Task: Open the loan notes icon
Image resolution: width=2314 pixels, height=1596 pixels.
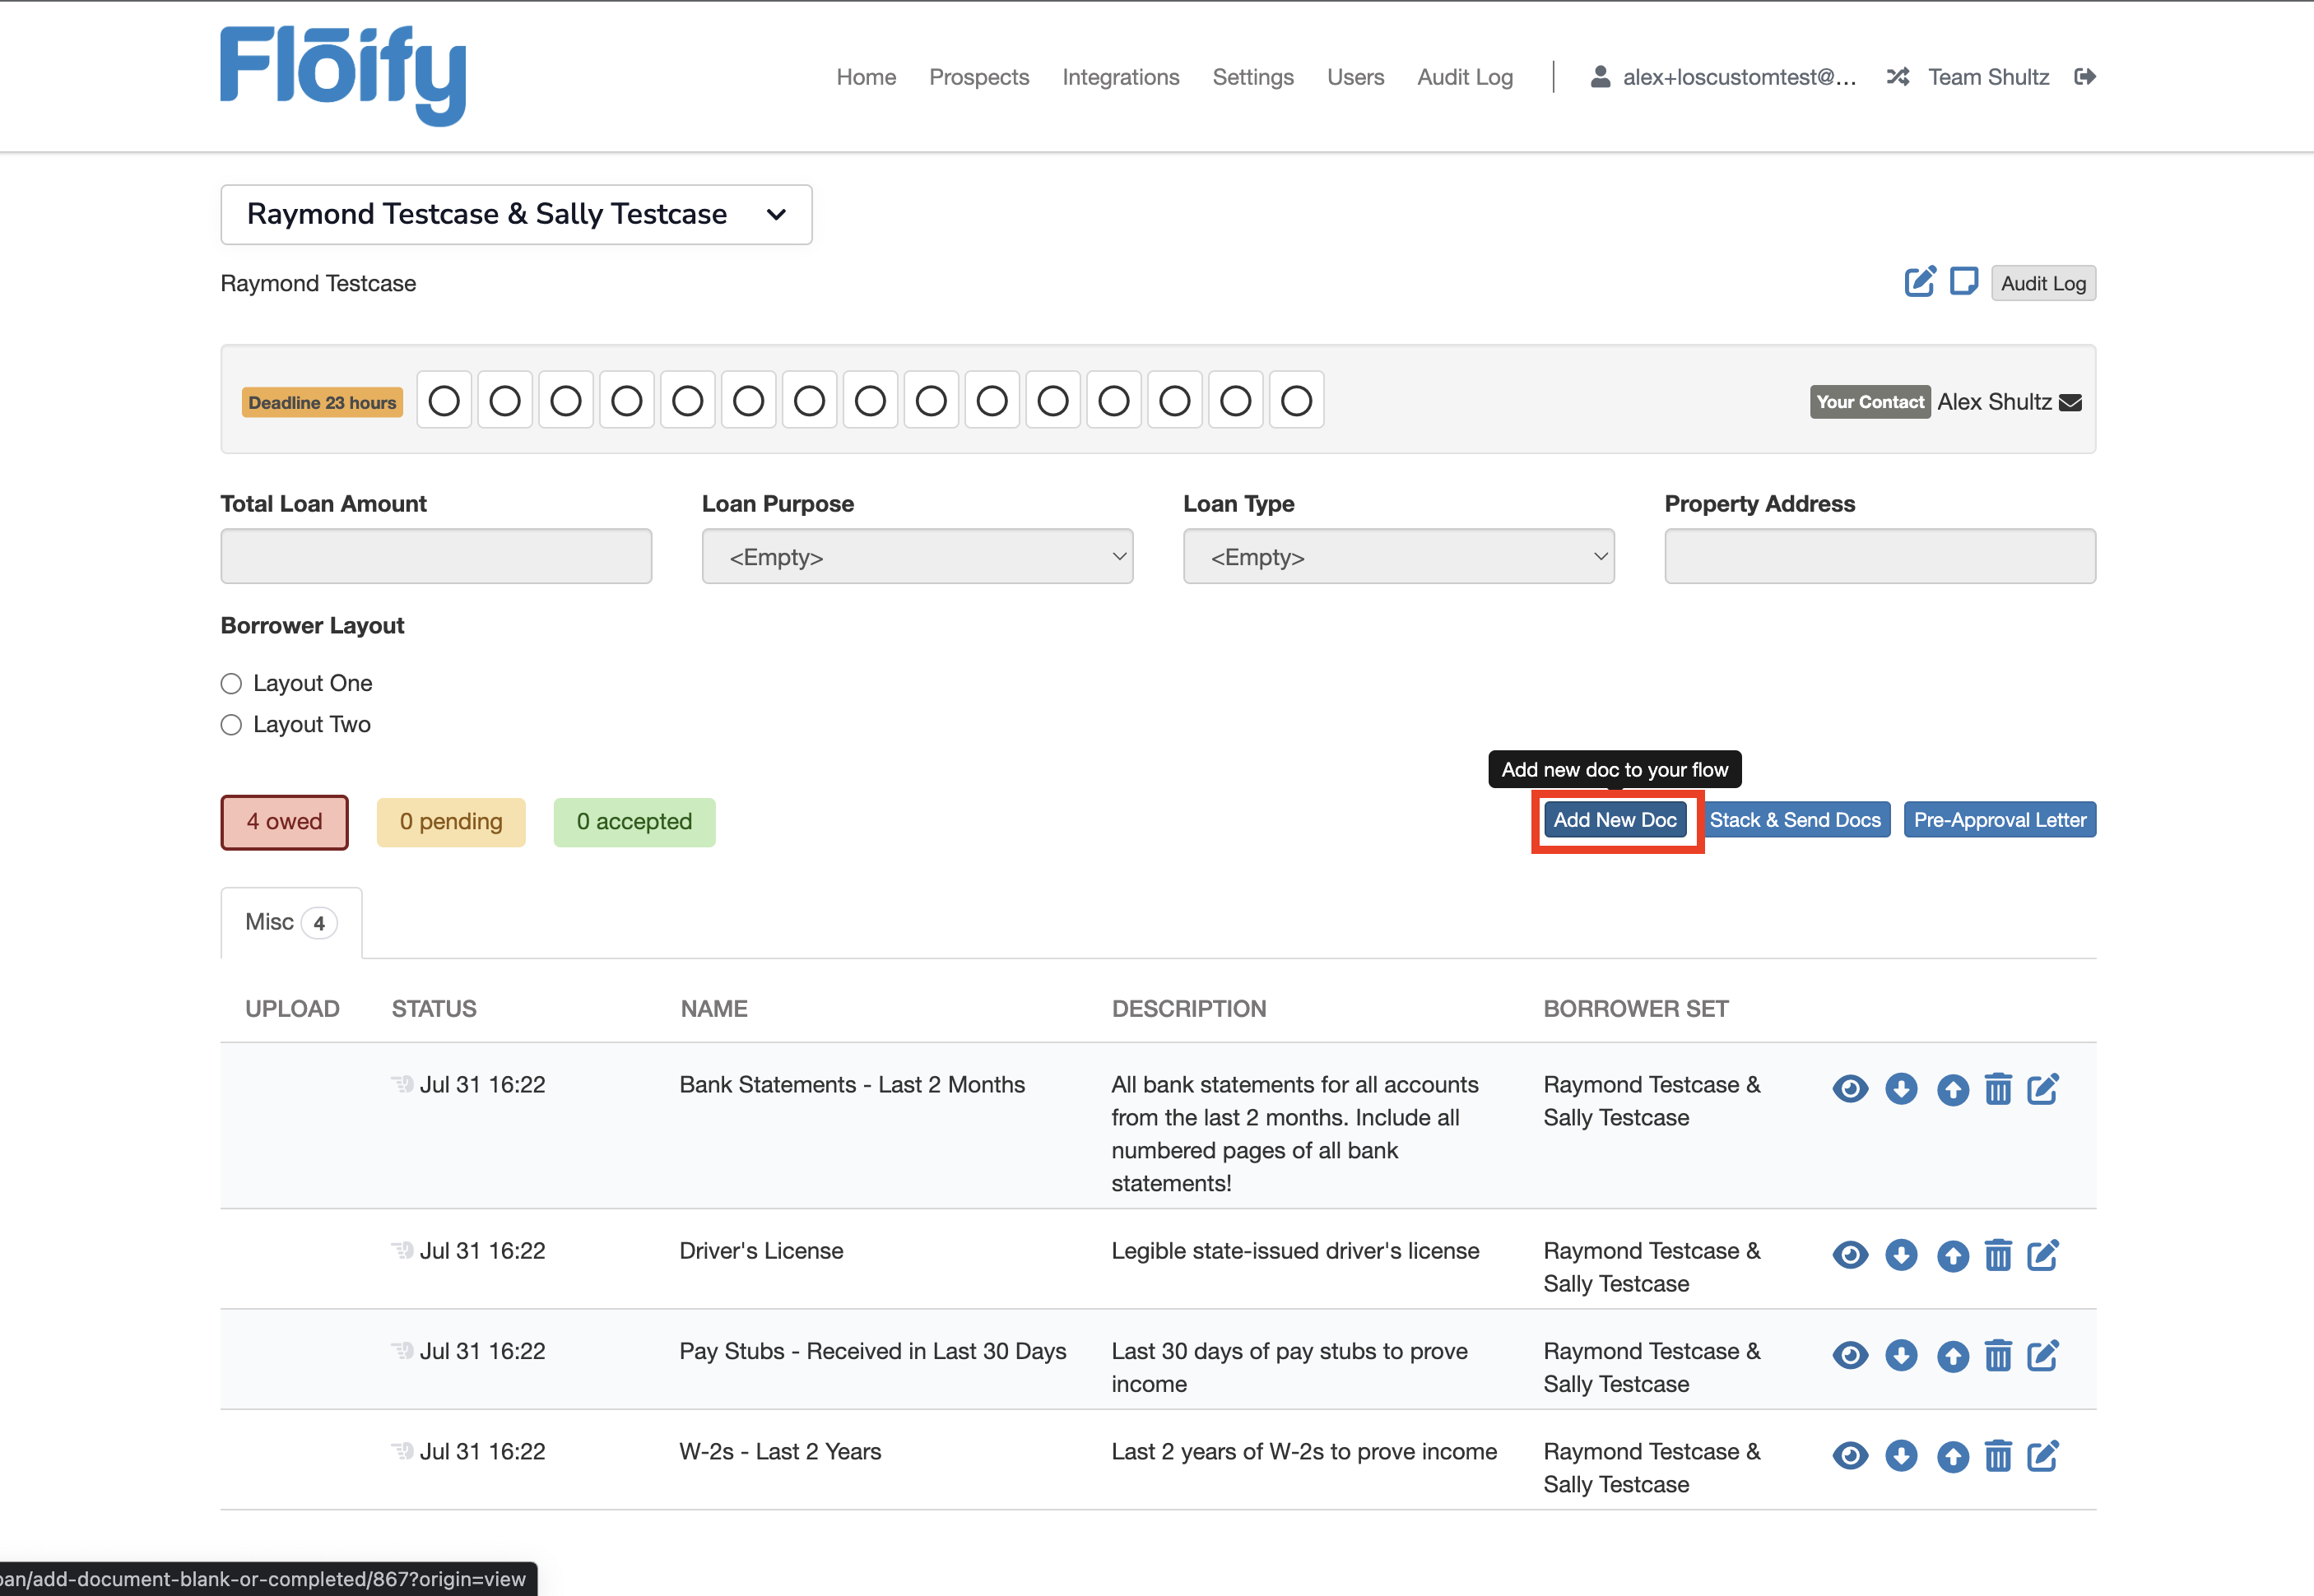Action: pyautogui.click(x=1964, y=282)
